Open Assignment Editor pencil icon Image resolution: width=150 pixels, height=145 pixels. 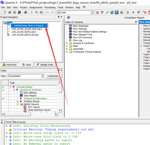coord(107,12)
